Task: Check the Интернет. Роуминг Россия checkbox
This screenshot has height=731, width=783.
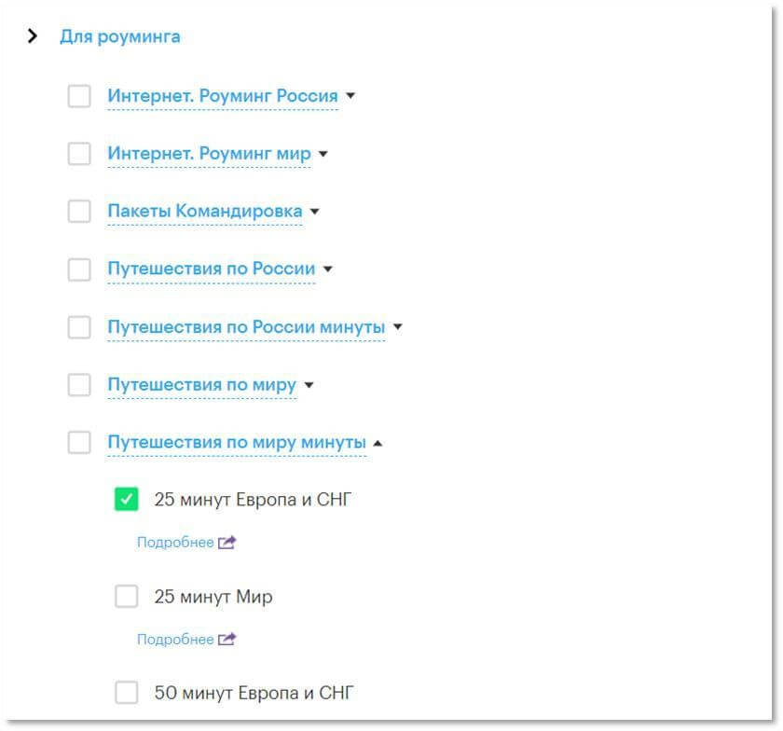Action: click(x=79, y=95)
